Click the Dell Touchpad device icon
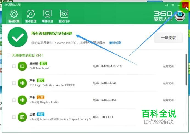 pos(22,66)
